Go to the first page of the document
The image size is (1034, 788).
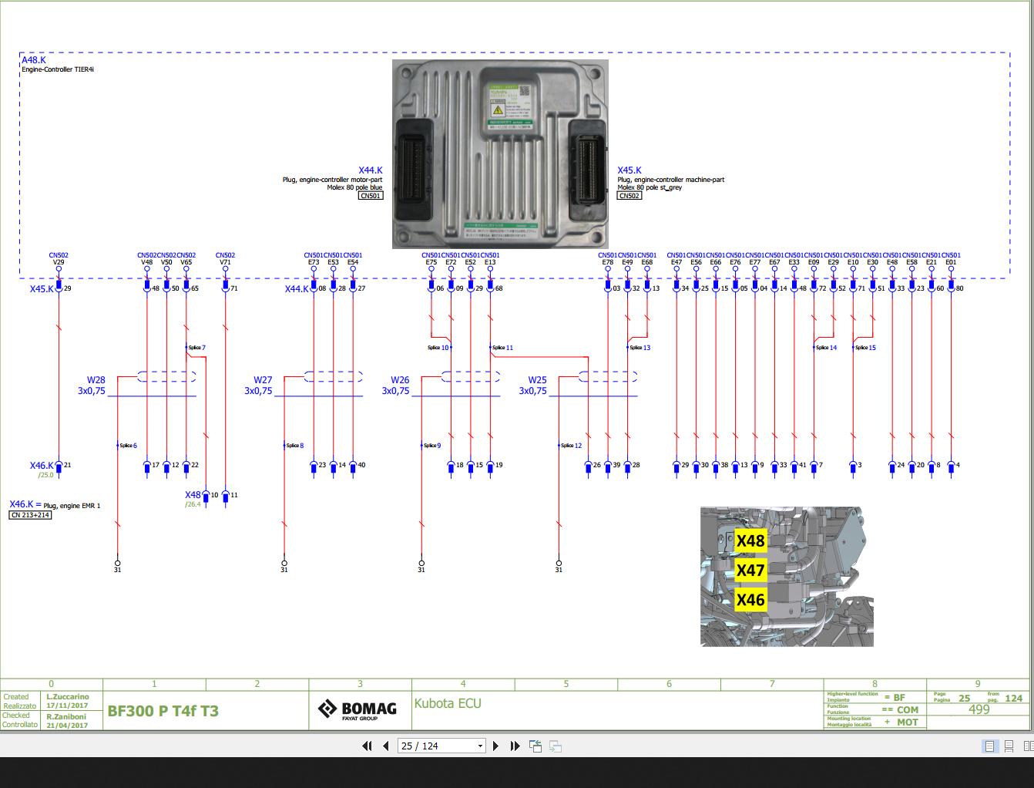366,746
